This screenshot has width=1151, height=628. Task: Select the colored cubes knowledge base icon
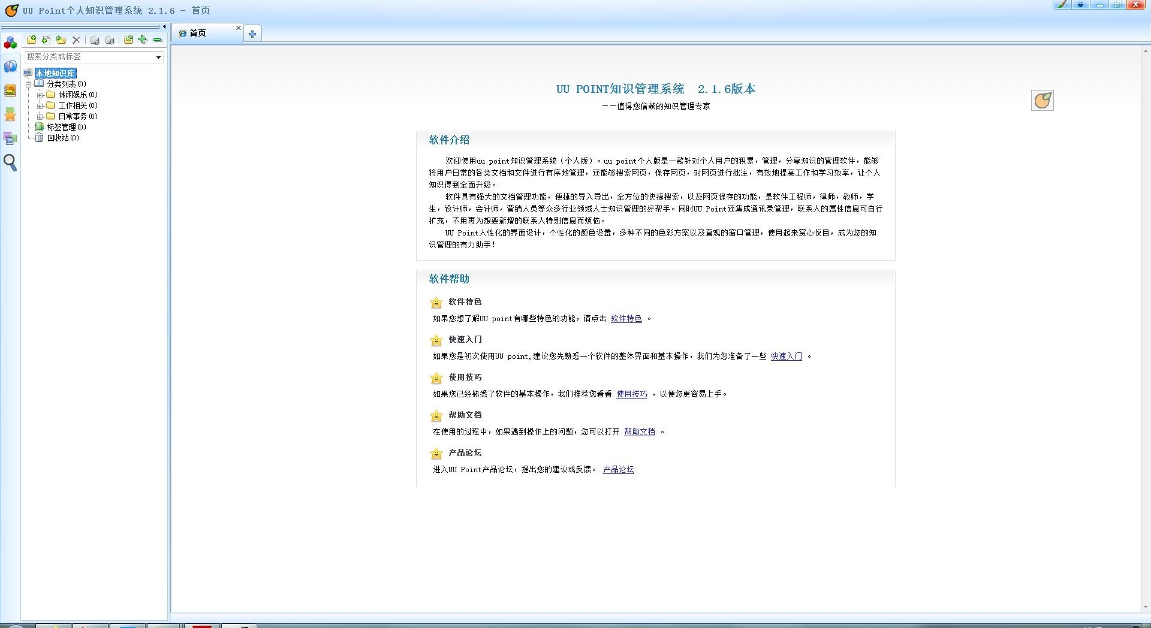(x=10, y=43)
